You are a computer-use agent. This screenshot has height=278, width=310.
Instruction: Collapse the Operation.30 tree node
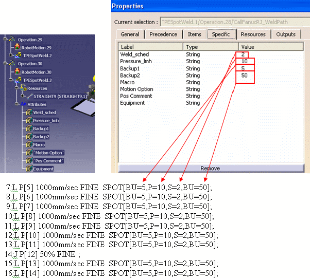pos(4,63)
